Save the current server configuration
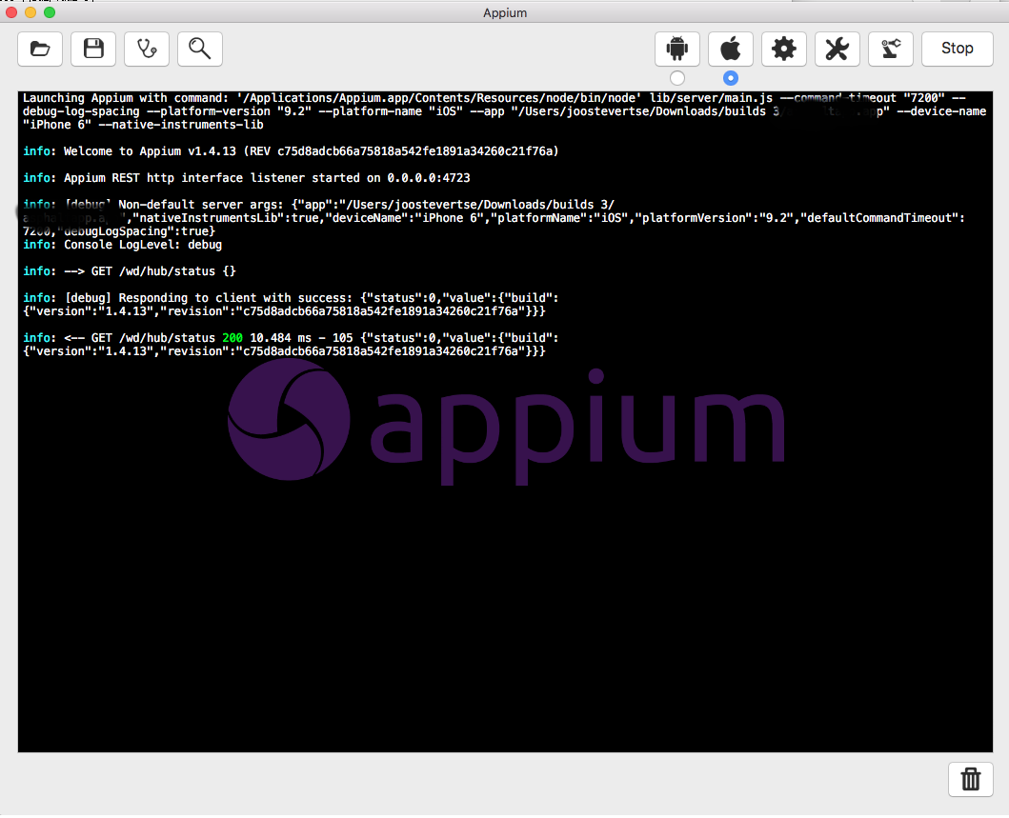The image size is (1009, 818). click(92, 49)
